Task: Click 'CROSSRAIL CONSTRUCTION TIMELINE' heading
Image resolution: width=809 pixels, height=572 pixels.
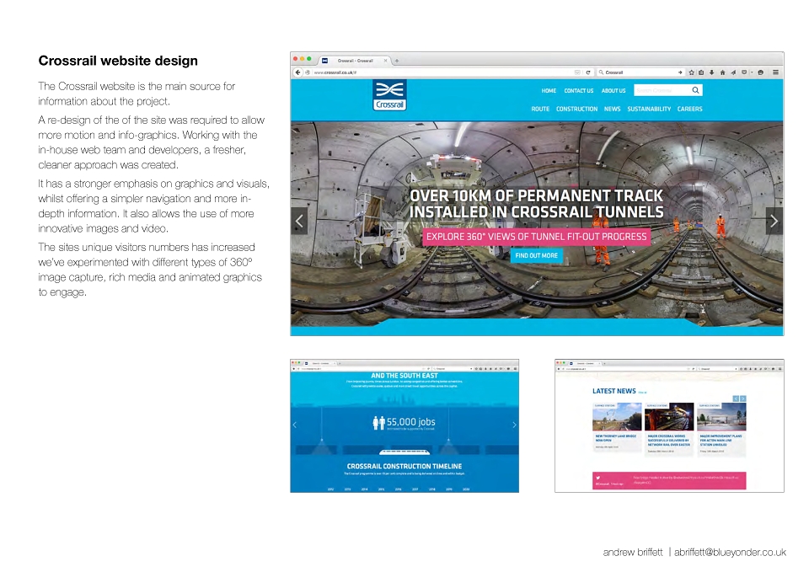Action: pyautogui.click(x=404, y=466)
